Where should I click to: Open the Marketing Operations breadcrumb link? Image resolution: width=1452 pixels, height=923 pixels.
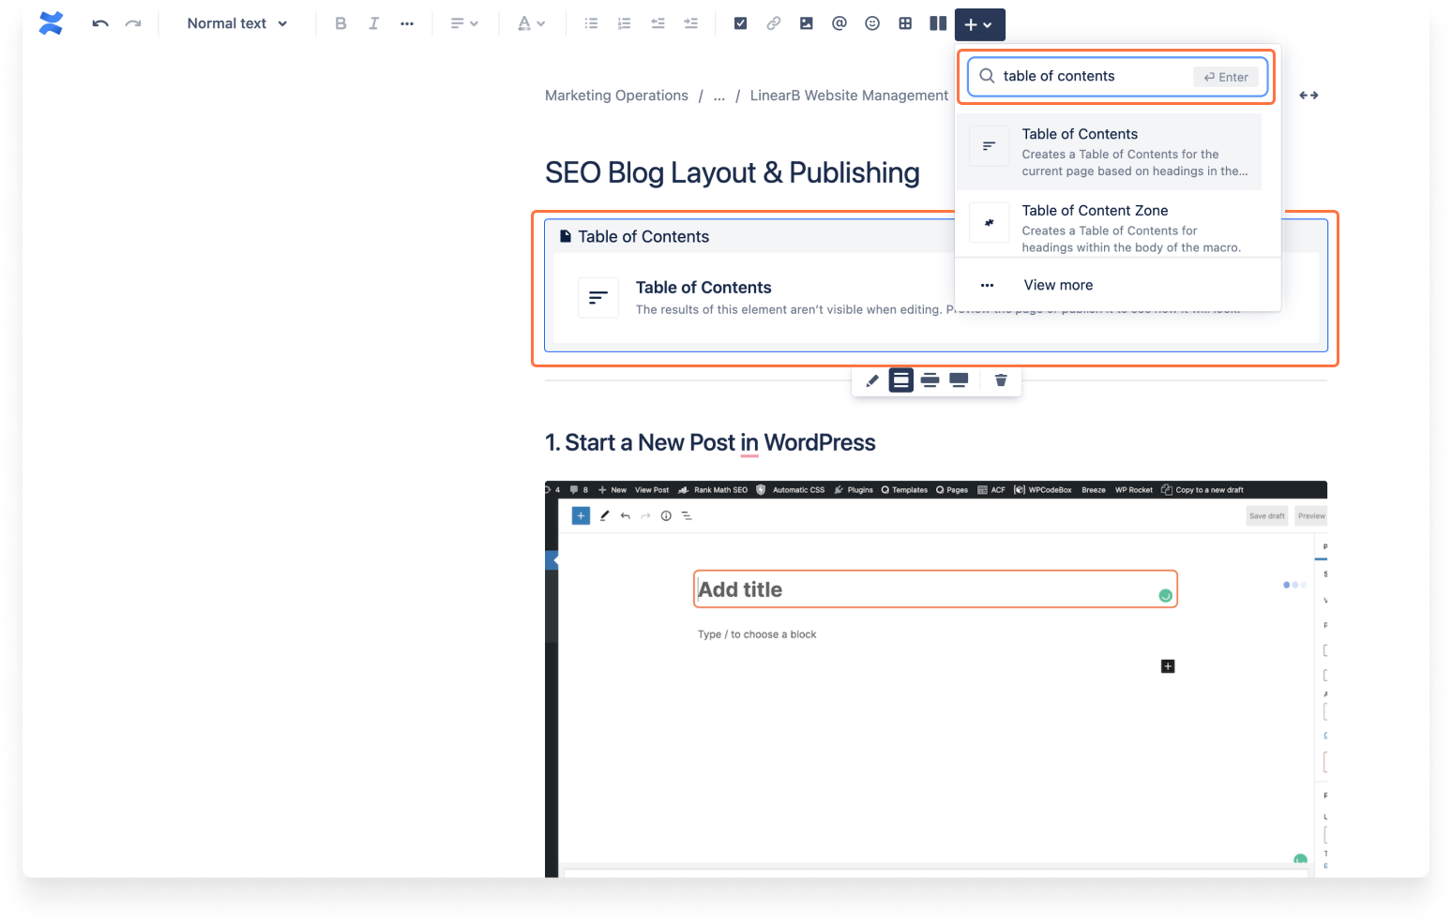point(616,95)
